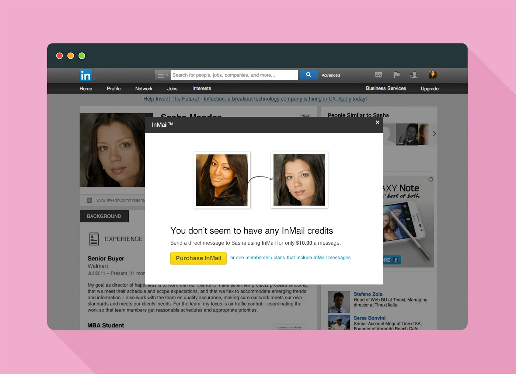Open the Jobs menu
Viewport: 516px width, 374px height.
(172, 88)
